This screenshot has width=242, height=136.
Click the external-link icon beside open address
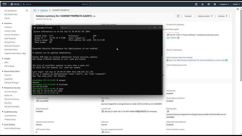click(x=178, y=38)
